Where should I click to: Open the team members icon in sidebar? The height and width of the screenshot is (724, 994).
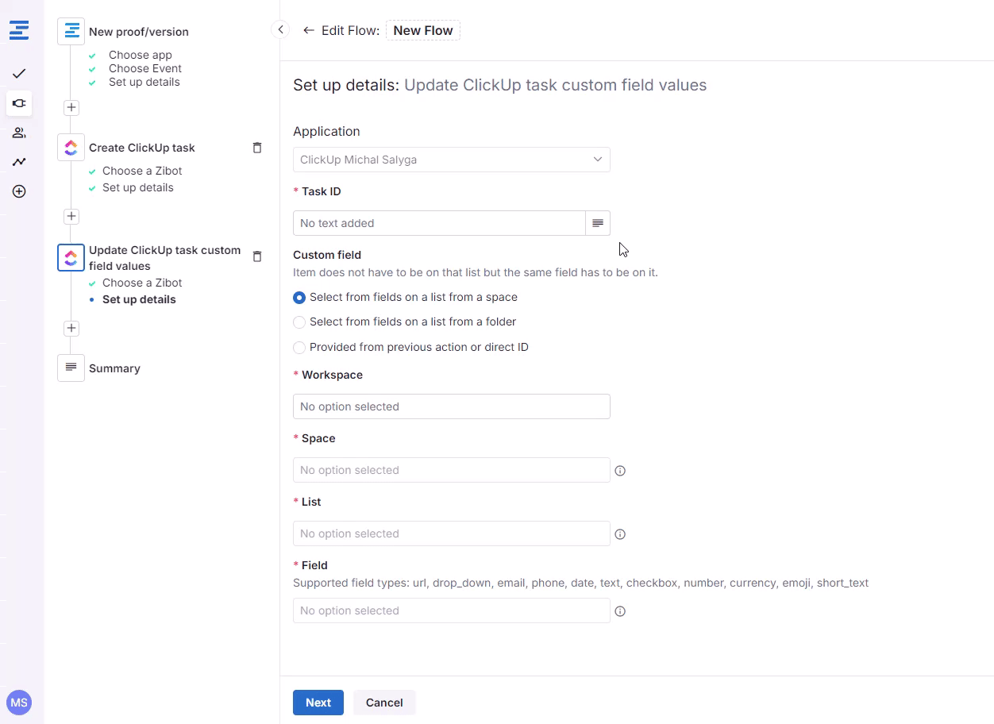(x=19, y=133)
